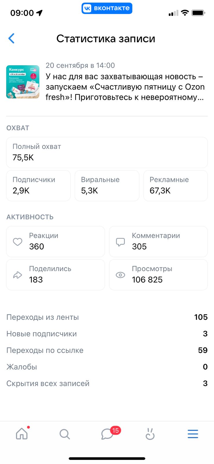Image resolution: width=214 pixels, height=464 pixels.
Task: Select the Рекламные reach card
Action: coord(175,186)
